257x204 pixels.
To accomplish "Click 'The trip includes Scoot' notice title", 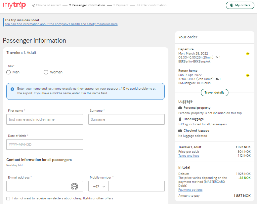I will 22,20.
